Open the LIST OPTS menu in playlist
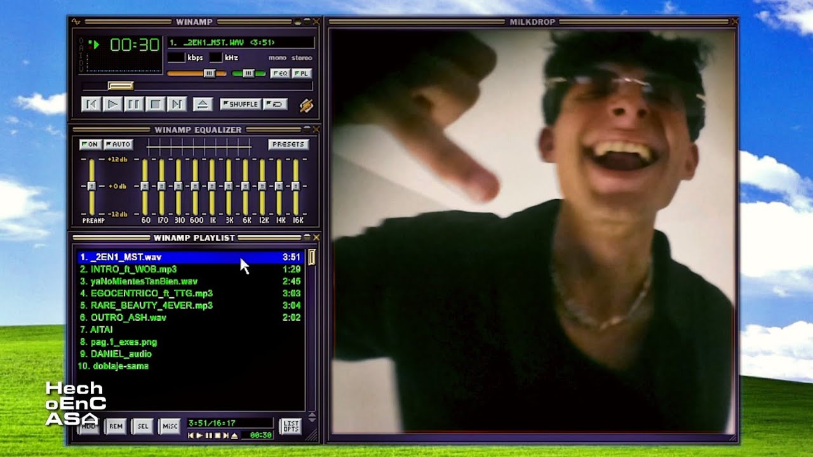Image resolution: width=813 pixels, height=457 pixels. pos(291,427)
